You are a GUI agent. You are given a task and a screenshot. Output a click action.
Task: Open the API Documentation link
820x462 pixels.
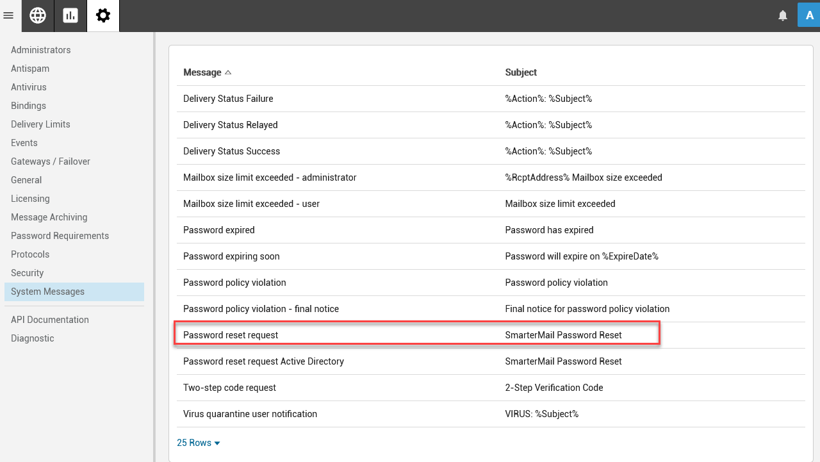coord(50,320)
